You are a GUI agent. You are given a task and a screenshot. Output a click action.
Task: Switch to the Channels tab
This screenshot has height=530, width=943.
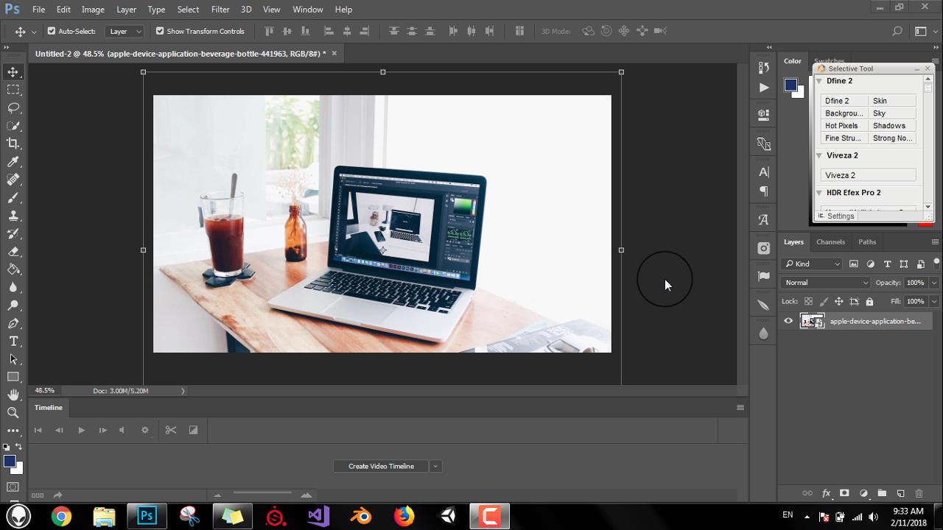pyautogui.click(x=830, y=241)
